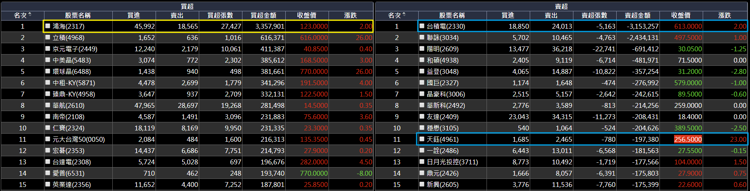
Task: Tick the checkbox beside 立積(4968)
Action: point(48,37)
